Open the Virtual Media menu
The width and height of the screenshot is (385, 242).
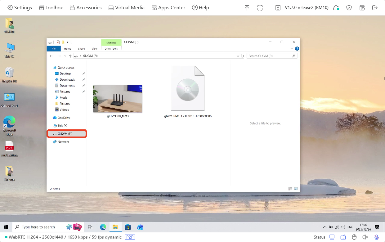click(x=126, y=7)
